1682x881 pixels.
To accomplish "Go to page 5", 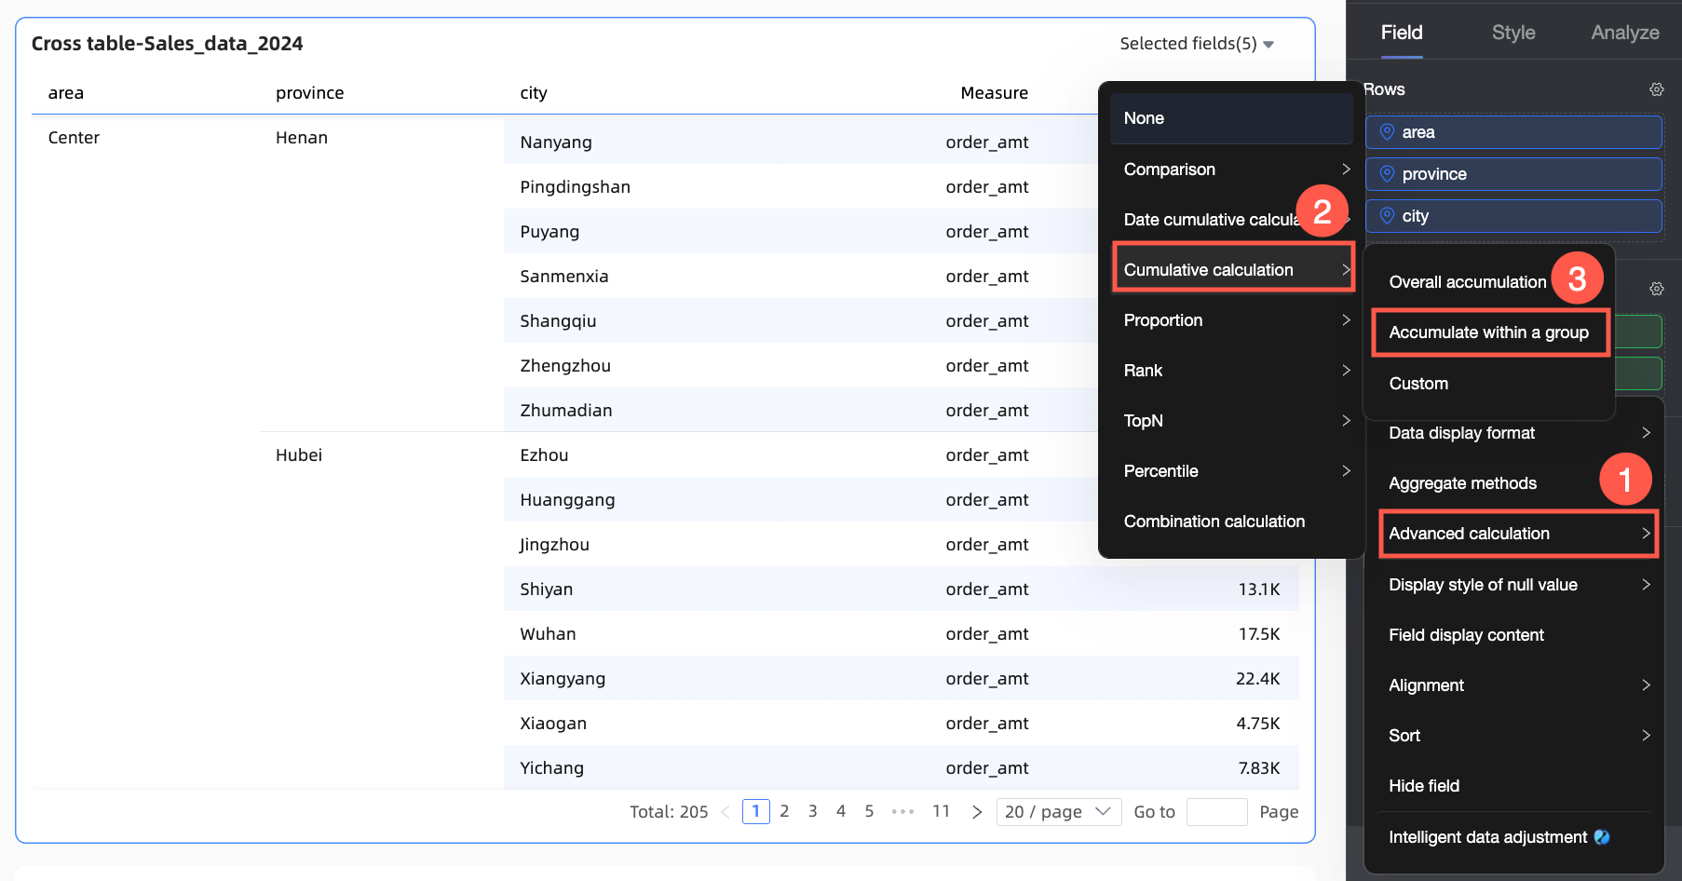I will (869, 812).
